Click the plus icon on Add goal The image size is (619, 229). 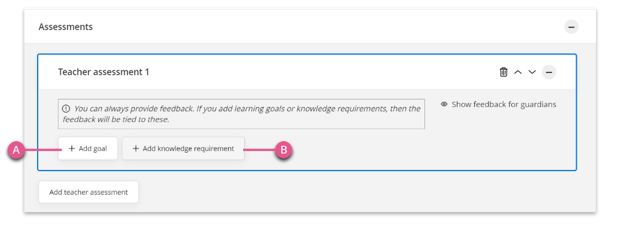(x=71, y=149)
